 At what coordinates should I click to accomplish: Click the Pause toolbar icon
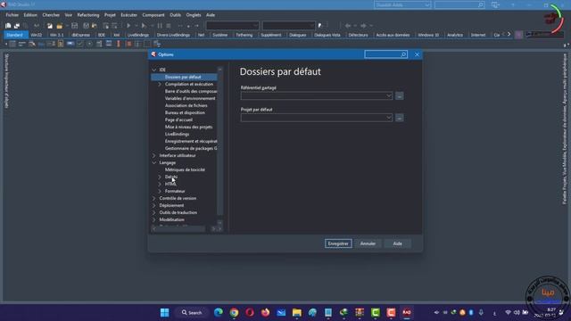click(160, 26)
